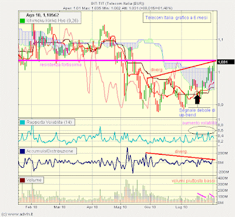Click the 'diverg.' label on the price chart
Viewport: 235px width, 217px height.
pyautogui.click(x=157, y=70)
